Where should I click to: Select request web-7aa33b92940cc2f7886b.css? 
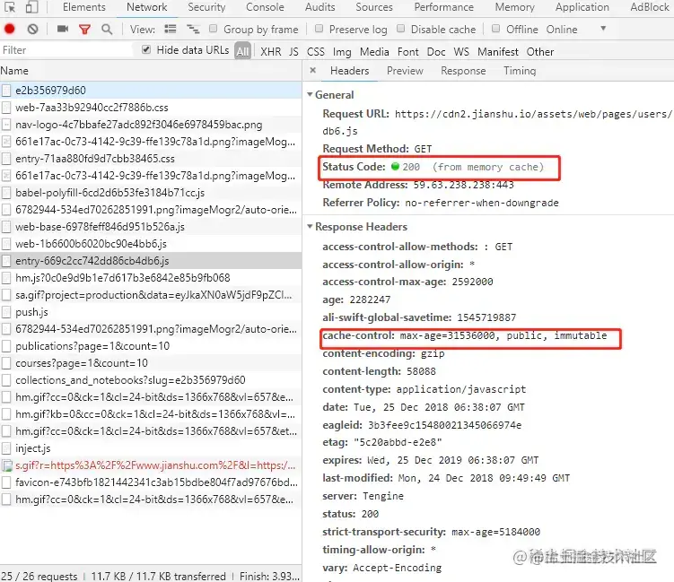click(x=151, y=108)
